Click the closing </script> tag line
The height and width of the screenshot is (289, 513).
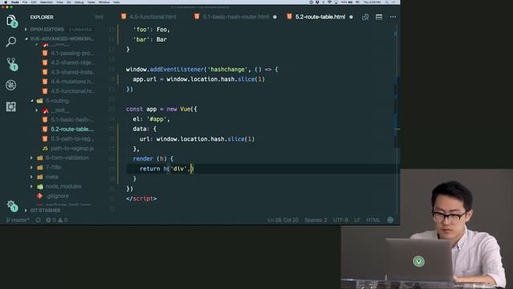click(141, 198)
